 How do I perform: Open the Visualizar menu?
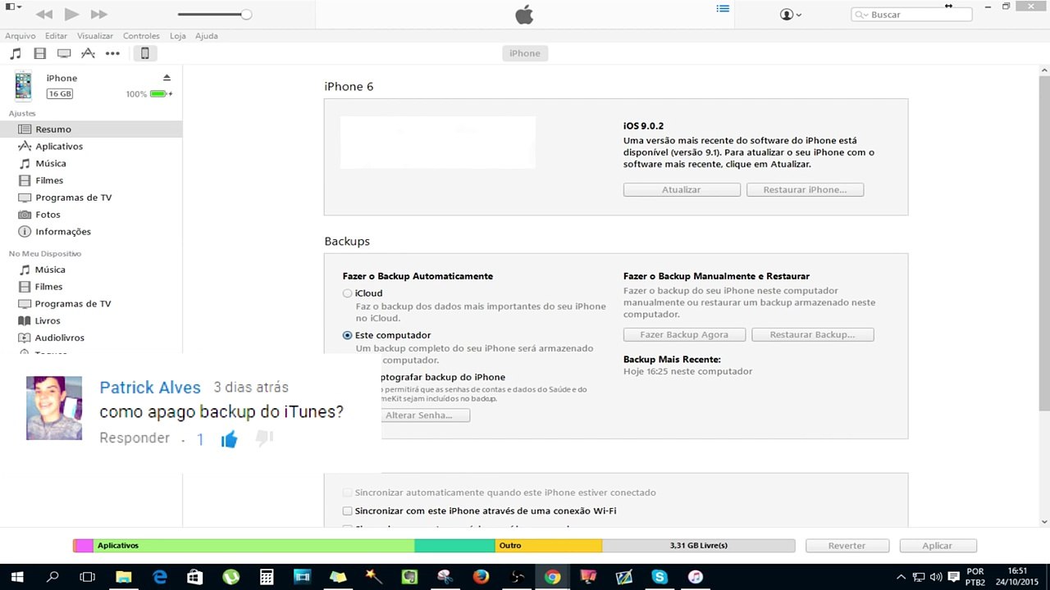95,36
